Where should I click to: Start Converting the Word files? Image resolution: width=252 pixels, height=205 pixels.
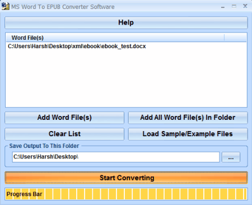[126, 178]
